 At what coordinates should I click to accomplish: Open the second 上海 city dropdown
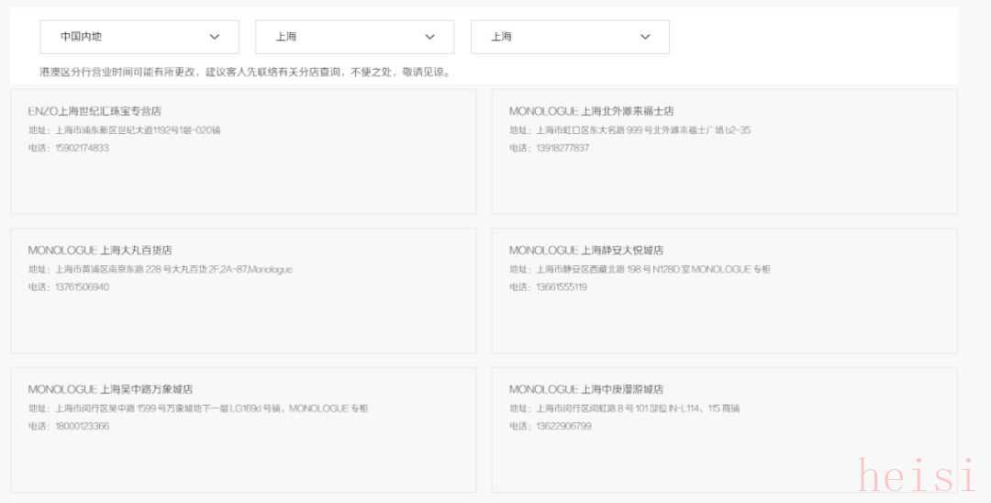[569, 37]
